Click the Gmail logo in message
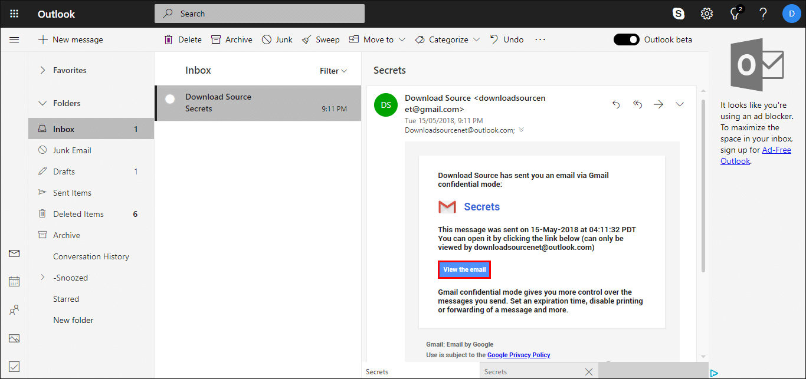Image resolution: width=806 pixels, height=379 pixels. [447, 207]
